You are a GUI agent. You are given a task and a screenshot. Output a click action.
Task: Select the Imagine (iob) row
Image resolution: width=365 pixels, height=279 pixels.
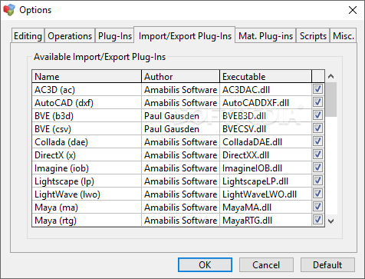[x=172, y=168]
